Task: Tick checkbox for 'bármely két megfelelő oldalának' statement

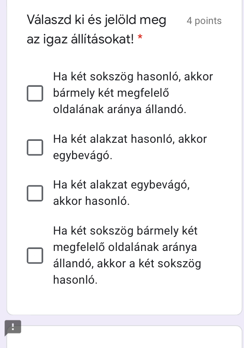Action: coord(34,94)
